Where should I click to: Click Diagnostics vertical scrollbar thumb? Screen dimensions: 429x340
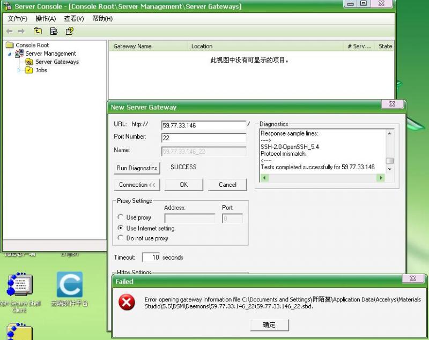(390, 161)
